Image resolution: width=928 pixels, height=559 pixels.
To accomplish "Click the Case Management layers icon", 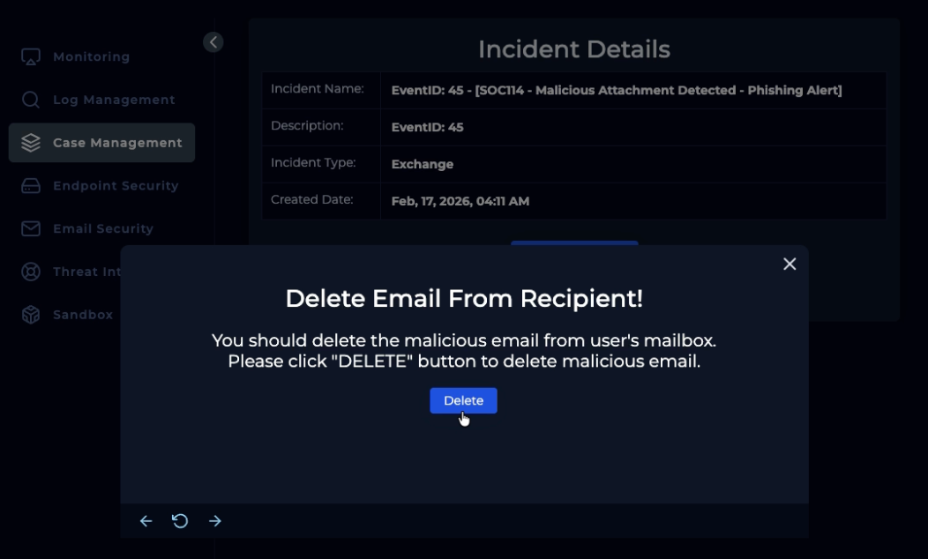I will (x=31, y=143).
